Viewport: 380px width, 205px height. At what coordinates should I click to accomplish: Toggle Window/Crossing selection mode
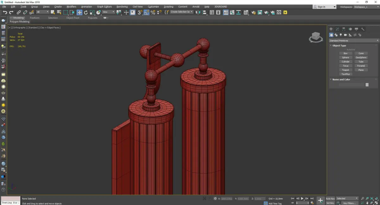point(72,12)
